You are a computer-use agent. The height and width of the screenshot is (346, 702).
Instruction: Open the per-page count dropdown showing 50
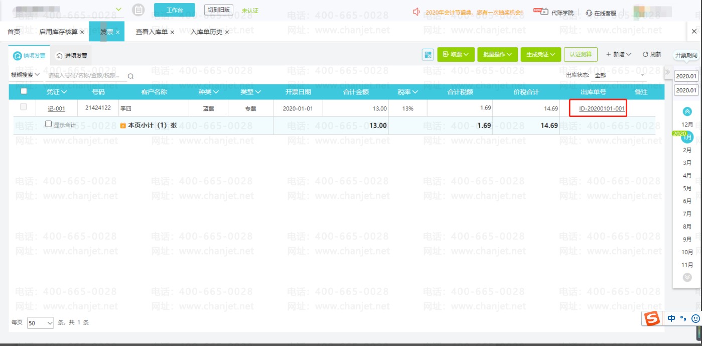click(41, 323)
